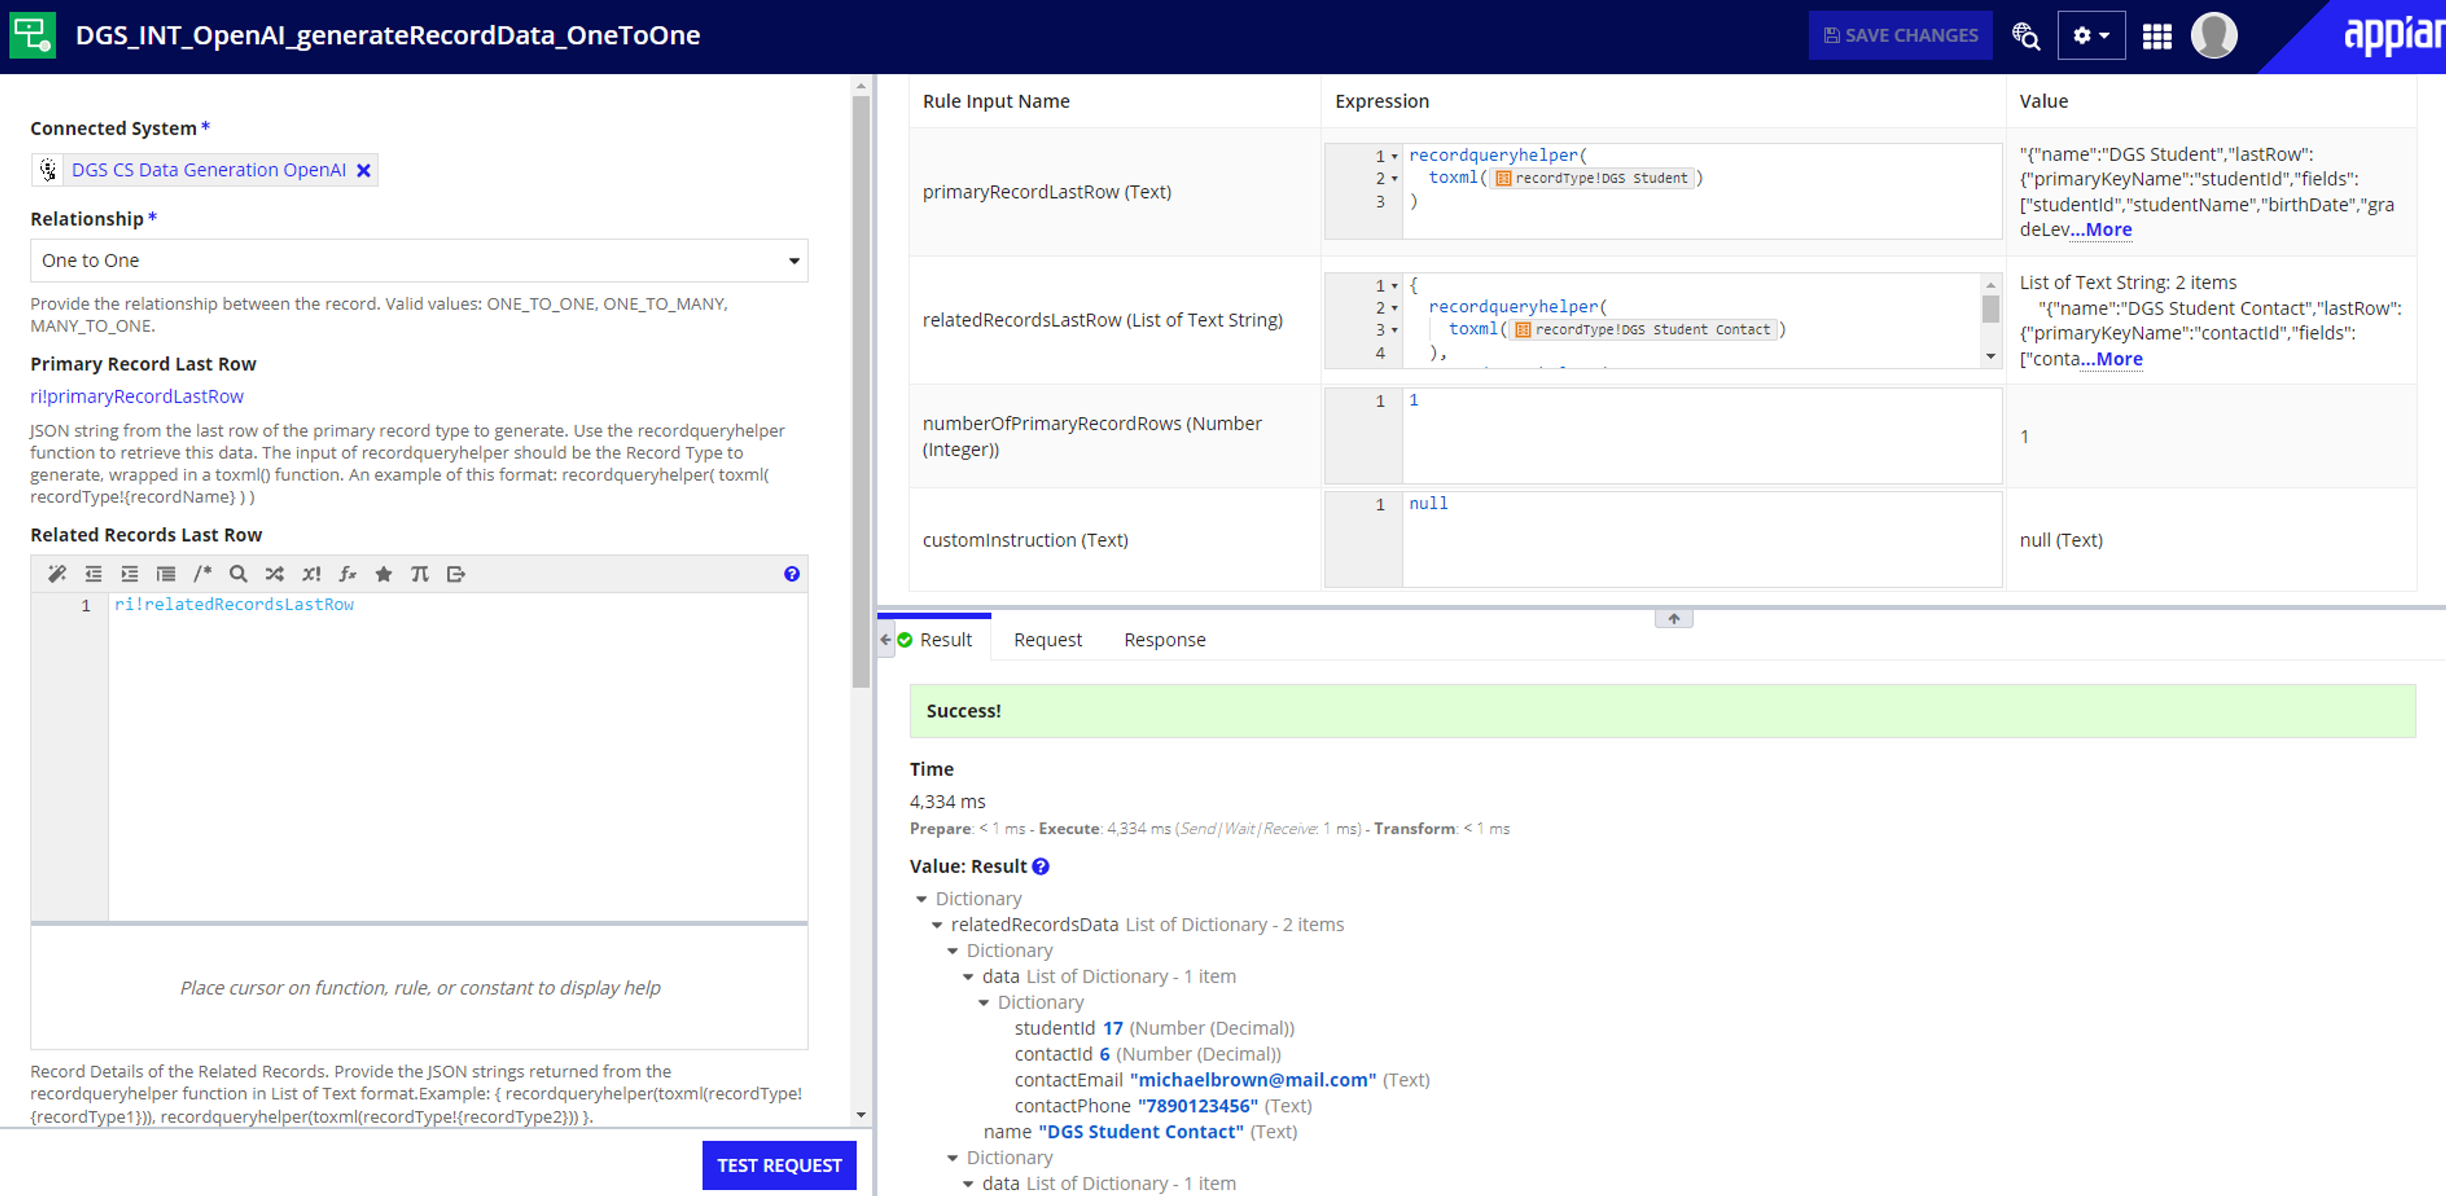Click the integration object icon in header

(x=32, y=35)
